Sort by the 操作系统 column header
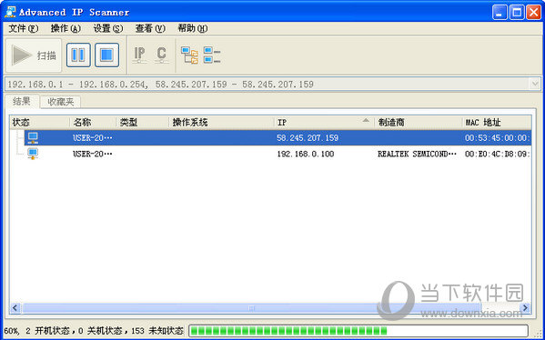The height and width of the screenshot is (340, 545). click(x=221, y=122)
